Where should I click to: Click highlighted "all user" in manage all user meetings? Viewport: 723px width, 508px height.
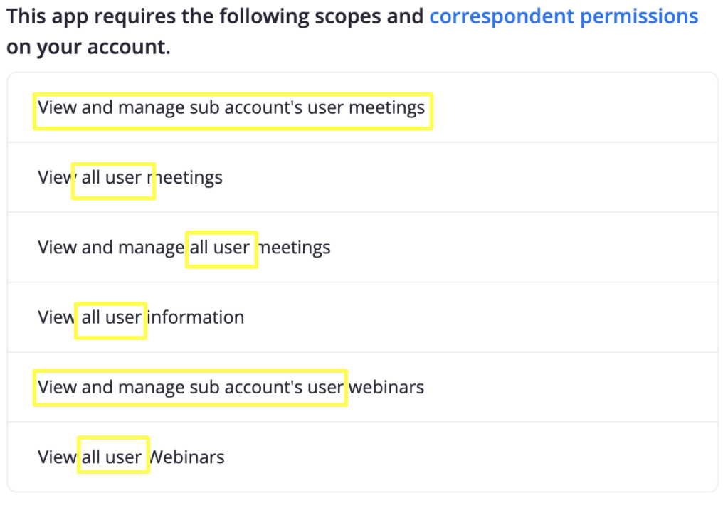(x=221, y=249)
